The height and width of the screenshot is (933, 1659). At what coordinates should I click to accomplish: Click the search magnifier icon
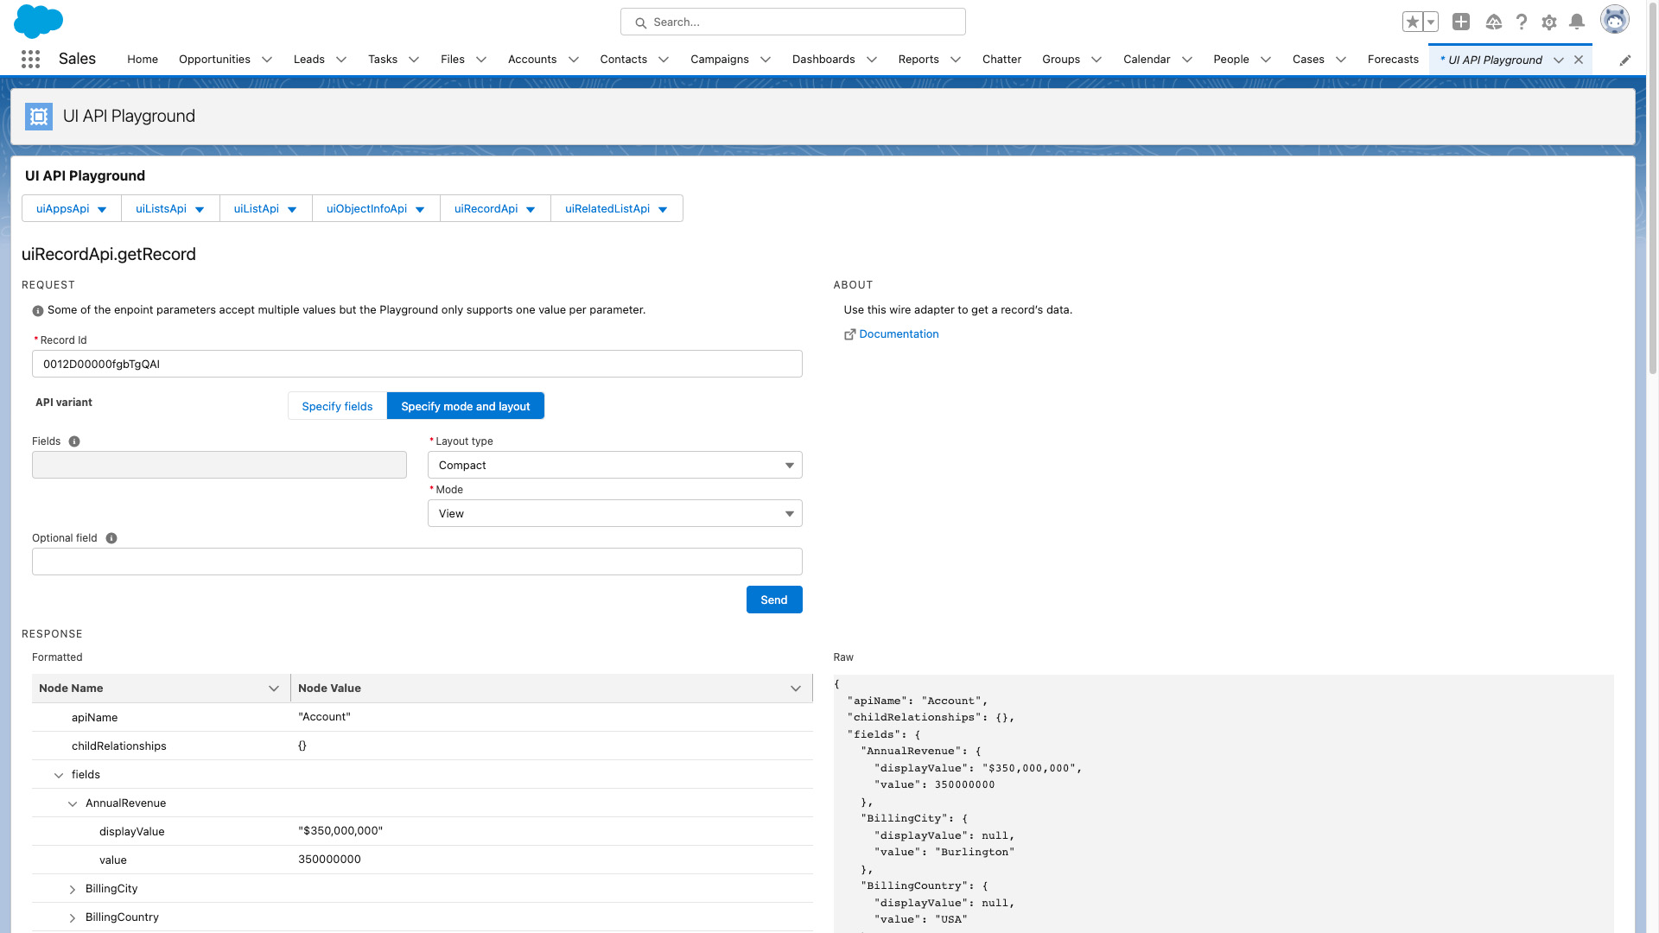pyautogui.click(x=640, y=22)
